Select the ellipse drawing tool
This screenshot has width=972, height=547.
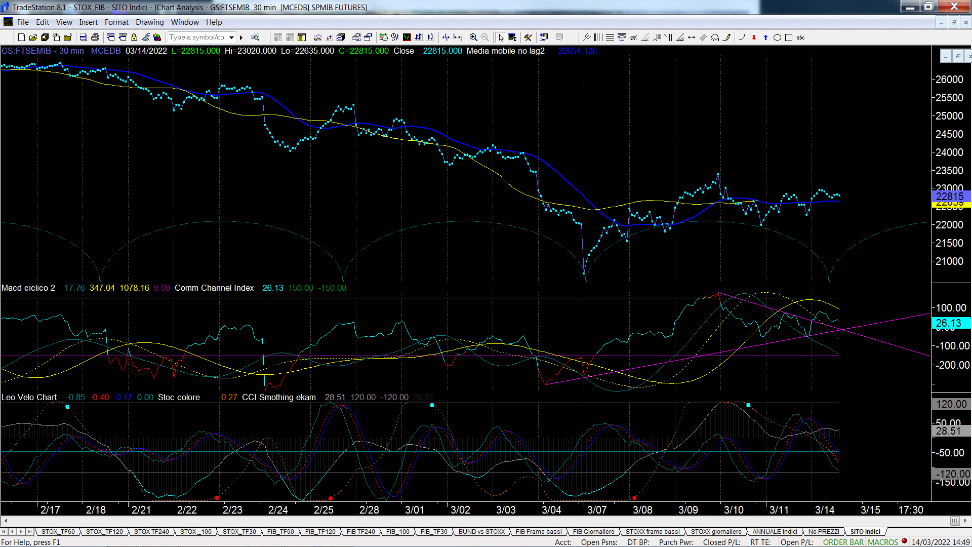point(777,37)
